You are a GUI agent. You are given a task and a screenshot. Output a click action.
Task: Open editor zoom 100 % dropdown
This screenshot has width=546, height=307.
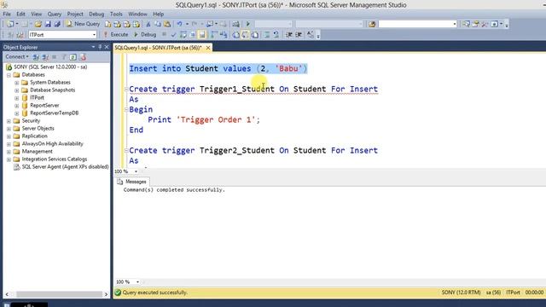[136, 171]
